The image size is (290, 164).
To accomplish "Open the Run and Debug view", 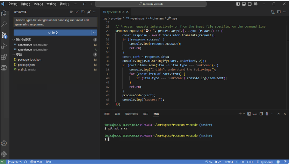I will pos(4,46).
